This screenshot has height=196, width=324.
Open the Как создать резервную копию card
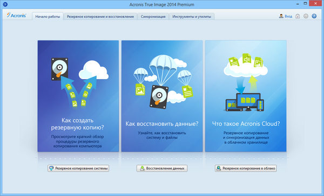pos(78,96)
